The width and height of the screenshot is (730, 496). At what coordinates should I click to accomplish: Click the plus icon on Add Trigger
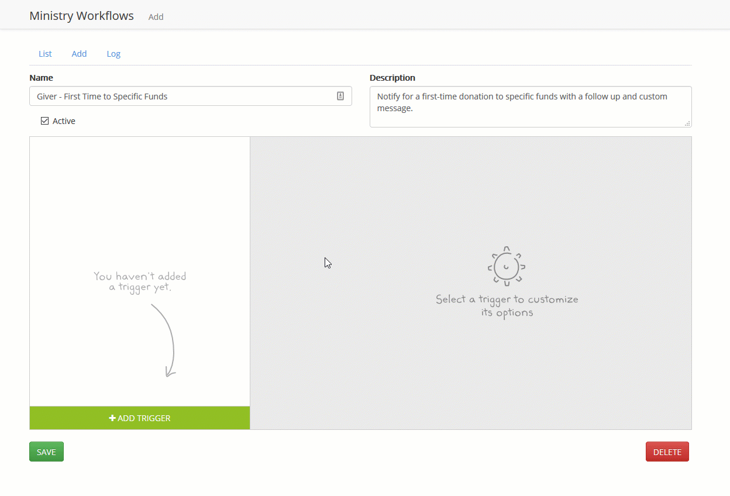[112, 418]
